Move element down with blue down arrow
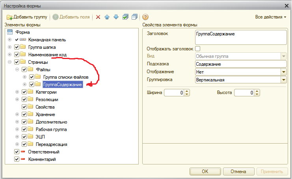Screen dimensions: 292x179 [x=116, y=17]
